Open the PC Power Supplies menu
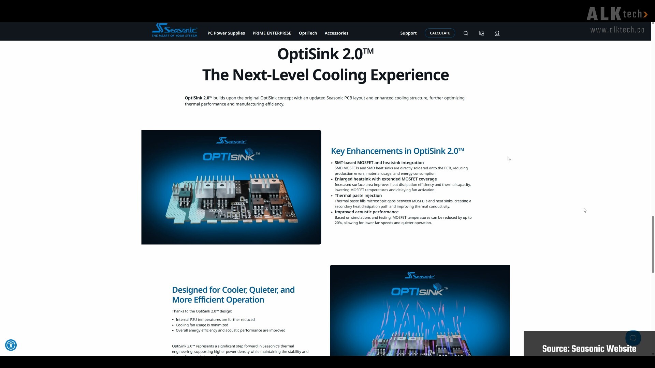The image size is (655, 368). (x=226, y=33)
